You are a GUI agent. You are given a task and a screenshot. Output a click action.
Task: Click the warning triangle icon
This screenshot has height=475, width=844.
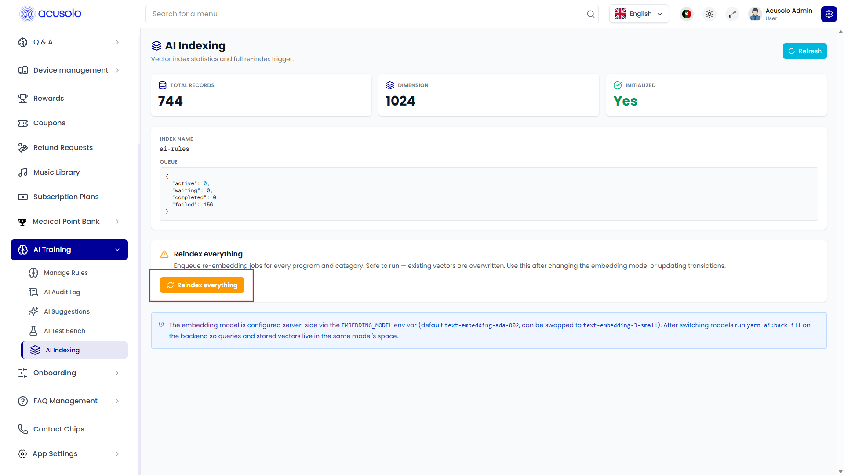164,254
